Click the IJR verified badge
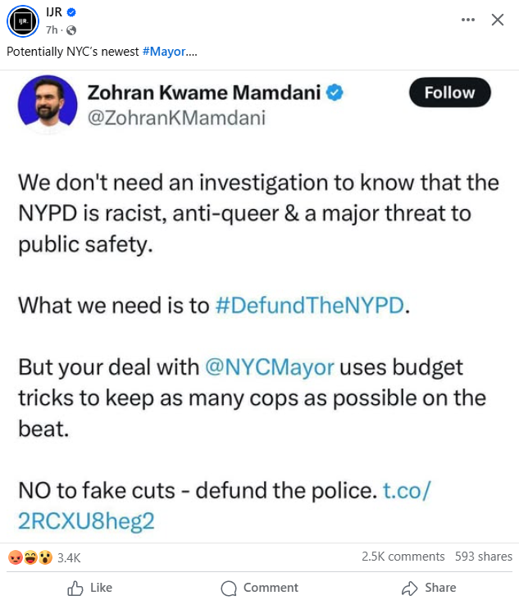Image resolution: width=519 pixels, height=600 pixels. pos(71,12)
